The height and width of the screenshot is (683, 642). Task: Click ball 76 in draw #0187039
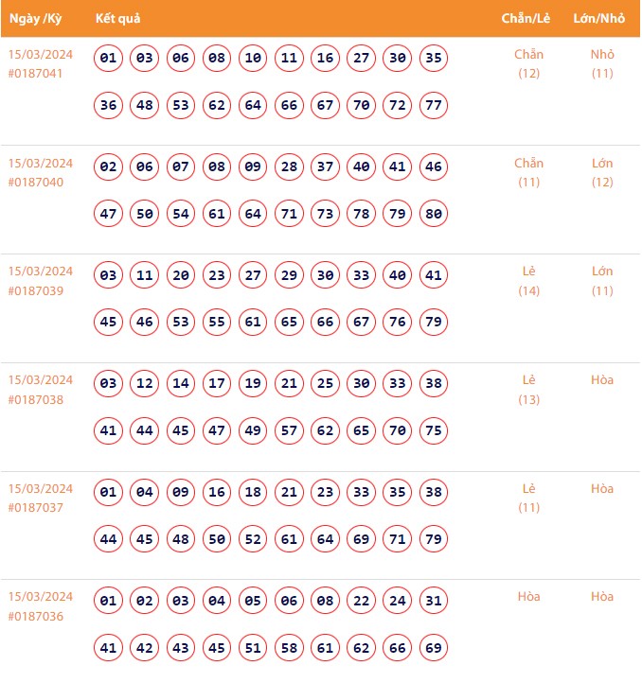coord(398,323)
